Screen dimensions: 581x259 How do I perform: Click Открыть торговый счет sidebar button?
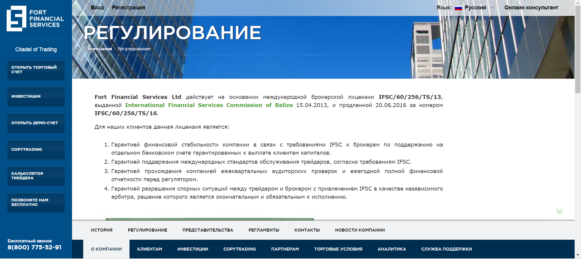[36, 70]
